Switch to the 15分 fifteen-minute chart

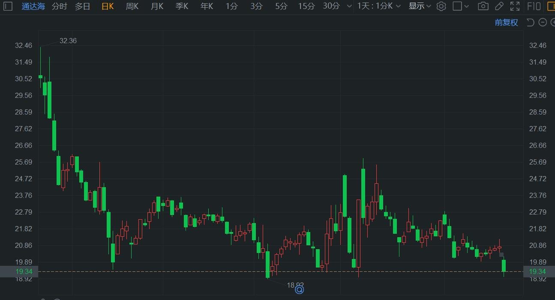306,6
